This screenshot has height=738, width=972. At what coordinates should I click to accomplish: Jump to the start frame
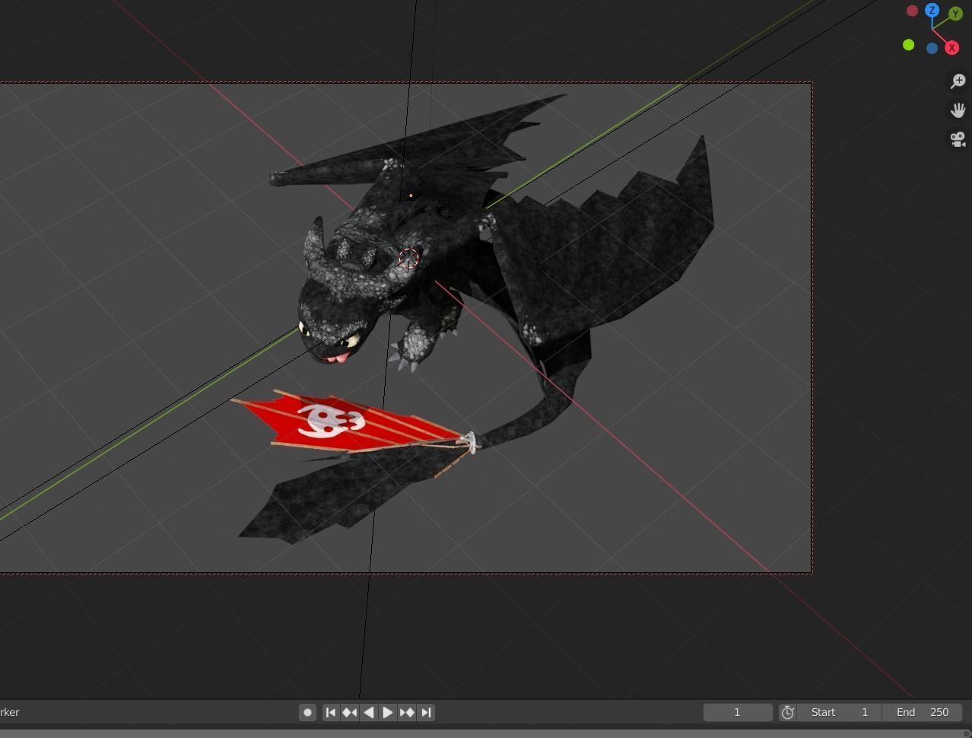[331, 712]
